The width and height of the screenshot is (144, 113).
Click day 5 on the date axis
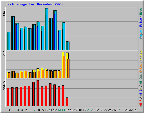point(26,110)
